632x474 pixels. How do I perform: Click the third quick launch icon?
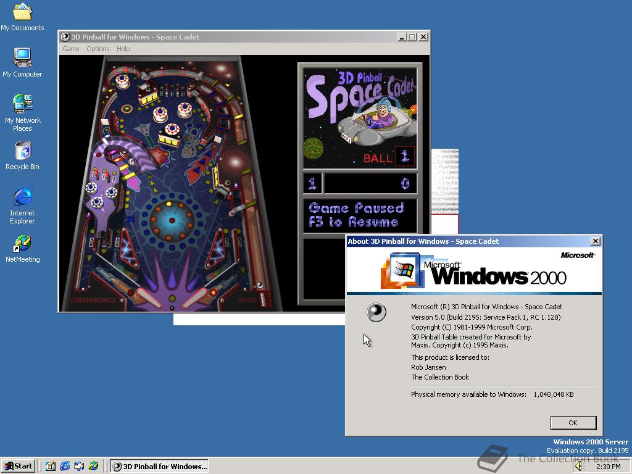[79, 466]
